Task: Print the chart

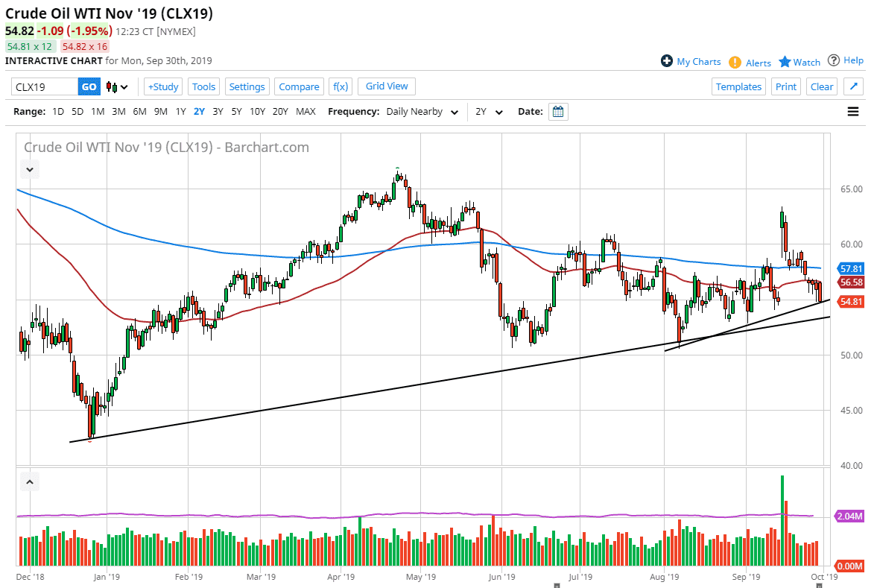Action: coord(785,86)
